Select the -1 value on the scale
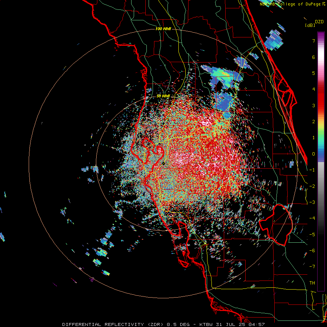 click(312, 170)
